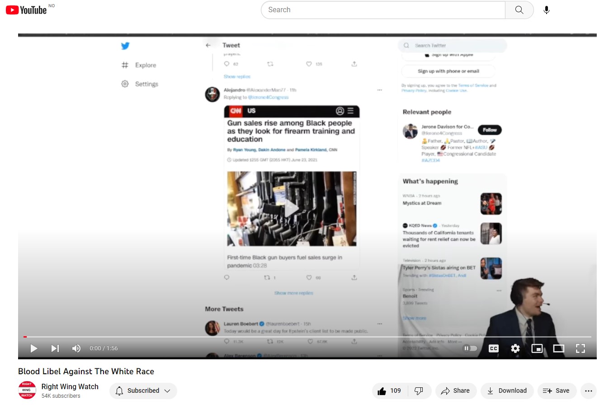Image resolution: width=604 pixels, height=405 pixels.
Task: Seek on the video progress bar
Action: pyautogui.click(x=307, y=337)
